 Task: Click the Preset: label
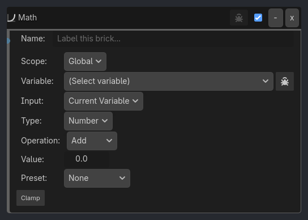coord(34,178)
